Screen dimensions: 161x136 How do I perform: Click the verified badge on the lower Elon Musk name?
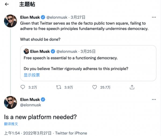tap(43, 100)
